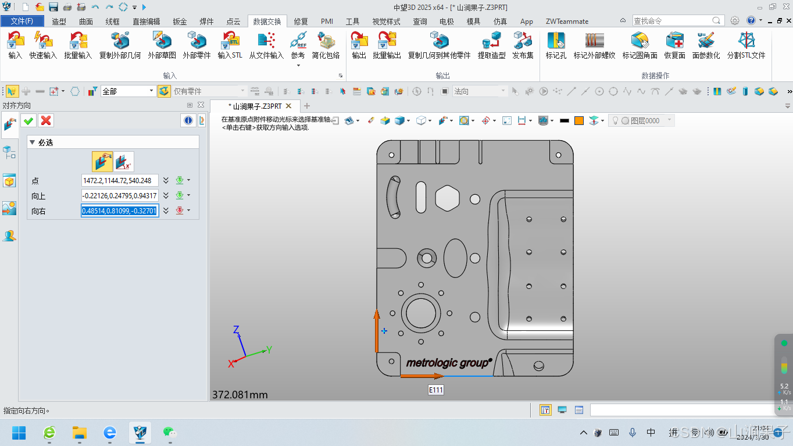Open the 外部草图 external sketch tool

(x=162, y=45)
